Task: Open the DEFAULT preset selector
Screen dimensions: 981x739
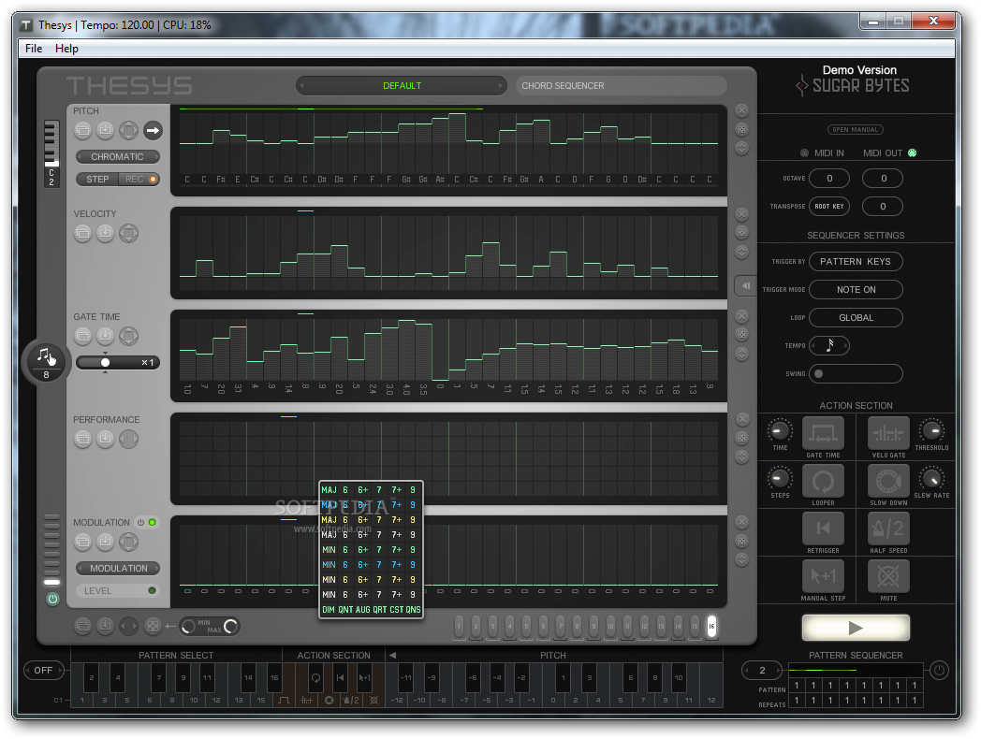Action: click(x=402, y=86)
